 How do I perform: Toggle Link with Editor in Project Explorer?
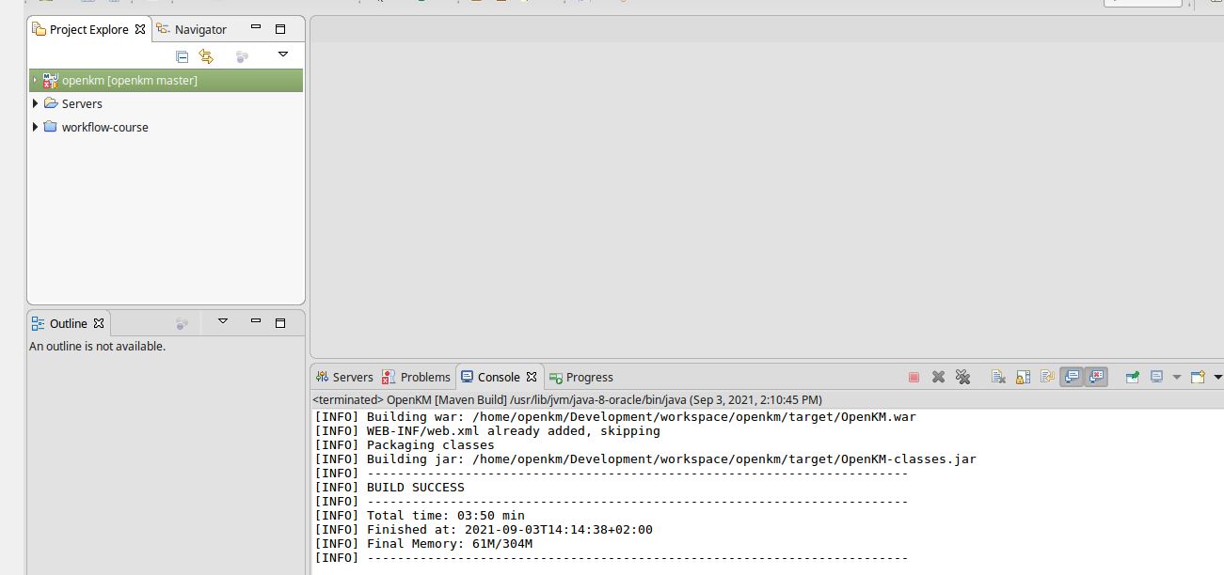click(206, 56)
